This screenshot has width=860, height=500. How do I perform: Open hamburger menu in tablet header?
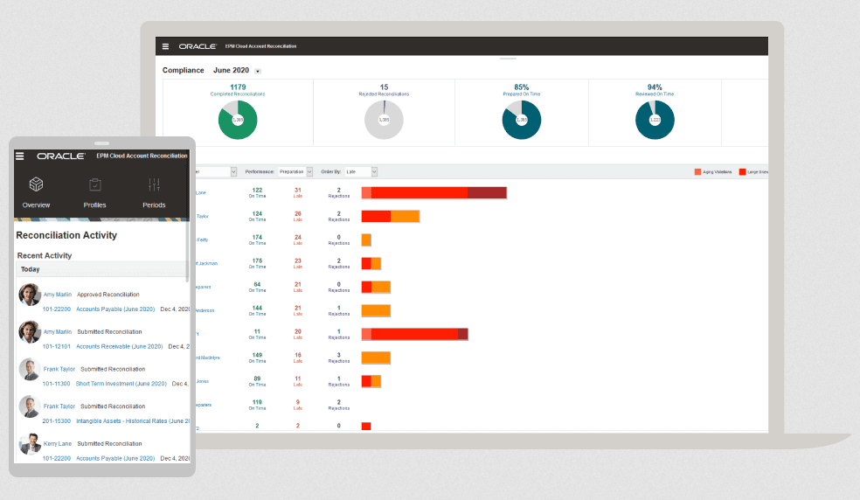[x=20, y=156]
